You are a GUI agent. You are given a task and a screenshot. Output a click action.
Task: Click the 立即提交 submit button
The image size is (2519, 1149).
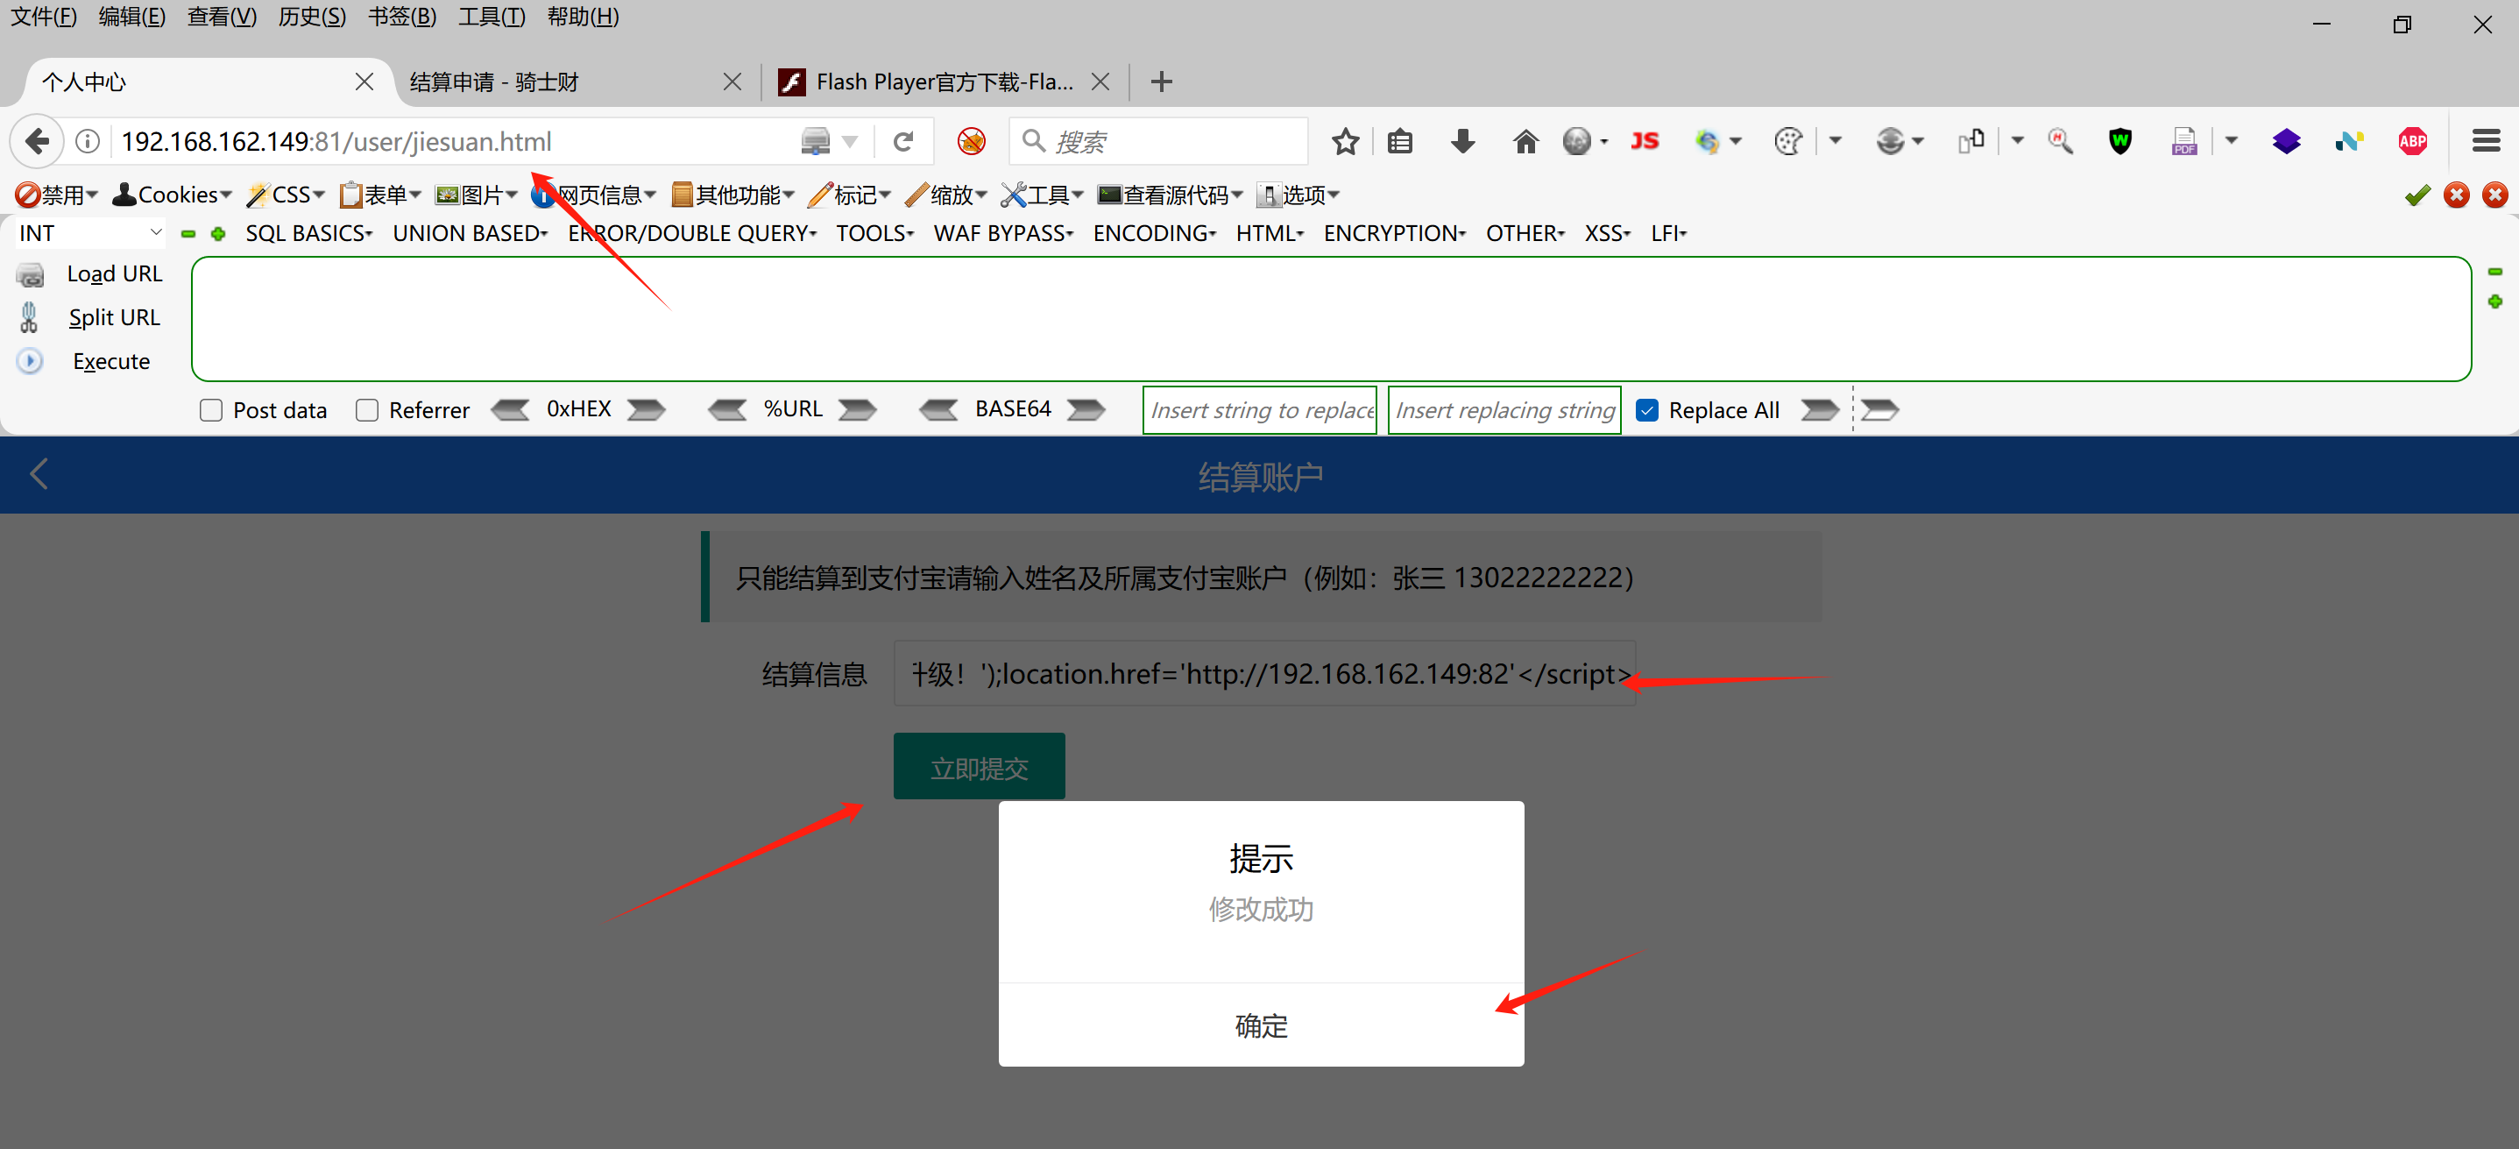click(979, 768)
